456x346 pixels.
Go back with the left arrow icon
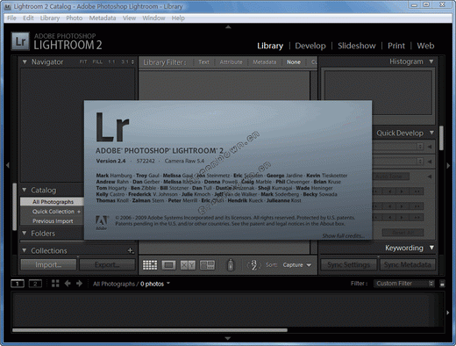coord(68,284)
